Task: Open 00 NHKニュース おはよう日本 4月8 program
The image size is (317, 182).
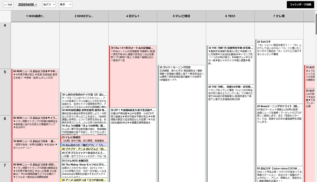Action: (x=35, y=172)
